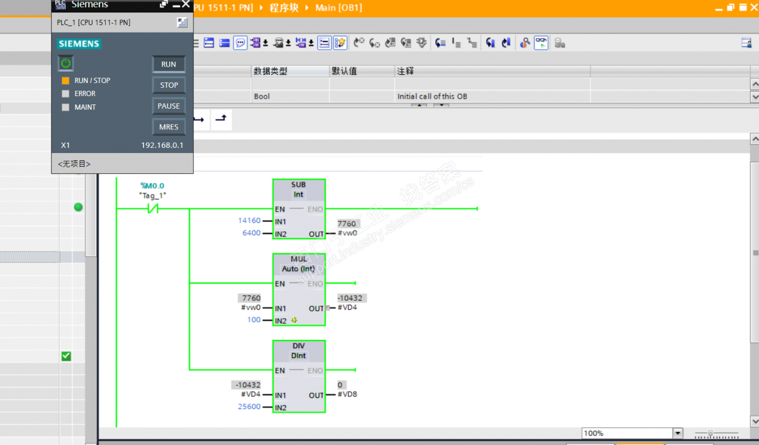
Task: Click the curved-arrow-with-x toolbar icon
Action: [x=359, y=43]
